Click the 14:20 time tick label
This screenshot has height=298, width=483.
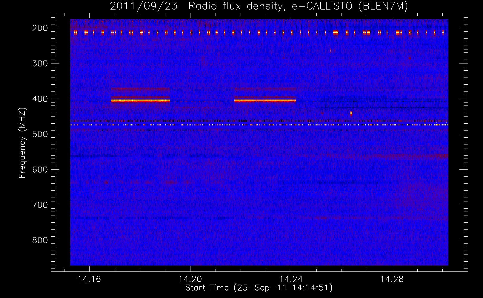pos(190,279)
